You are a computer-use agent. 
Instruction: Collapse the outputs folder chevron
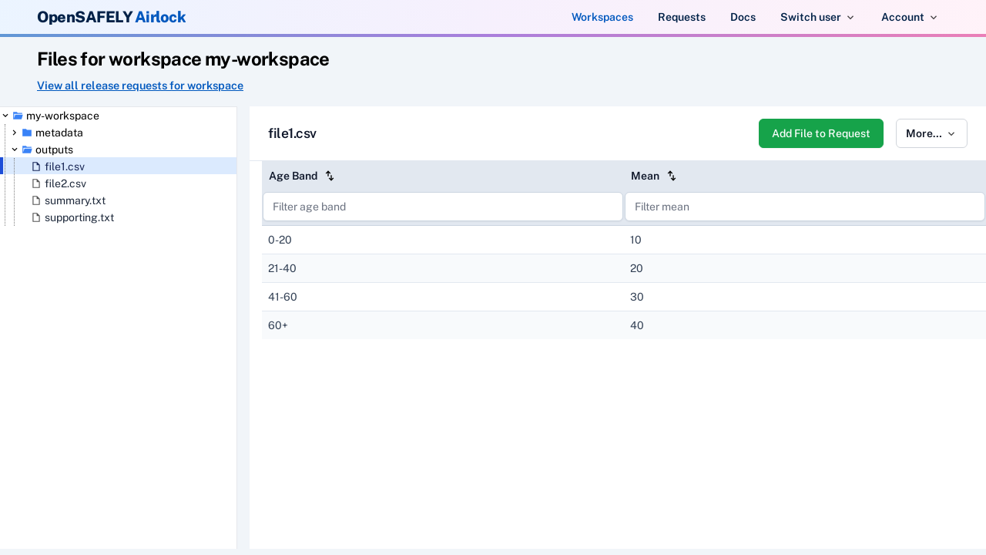pos(14,150)
